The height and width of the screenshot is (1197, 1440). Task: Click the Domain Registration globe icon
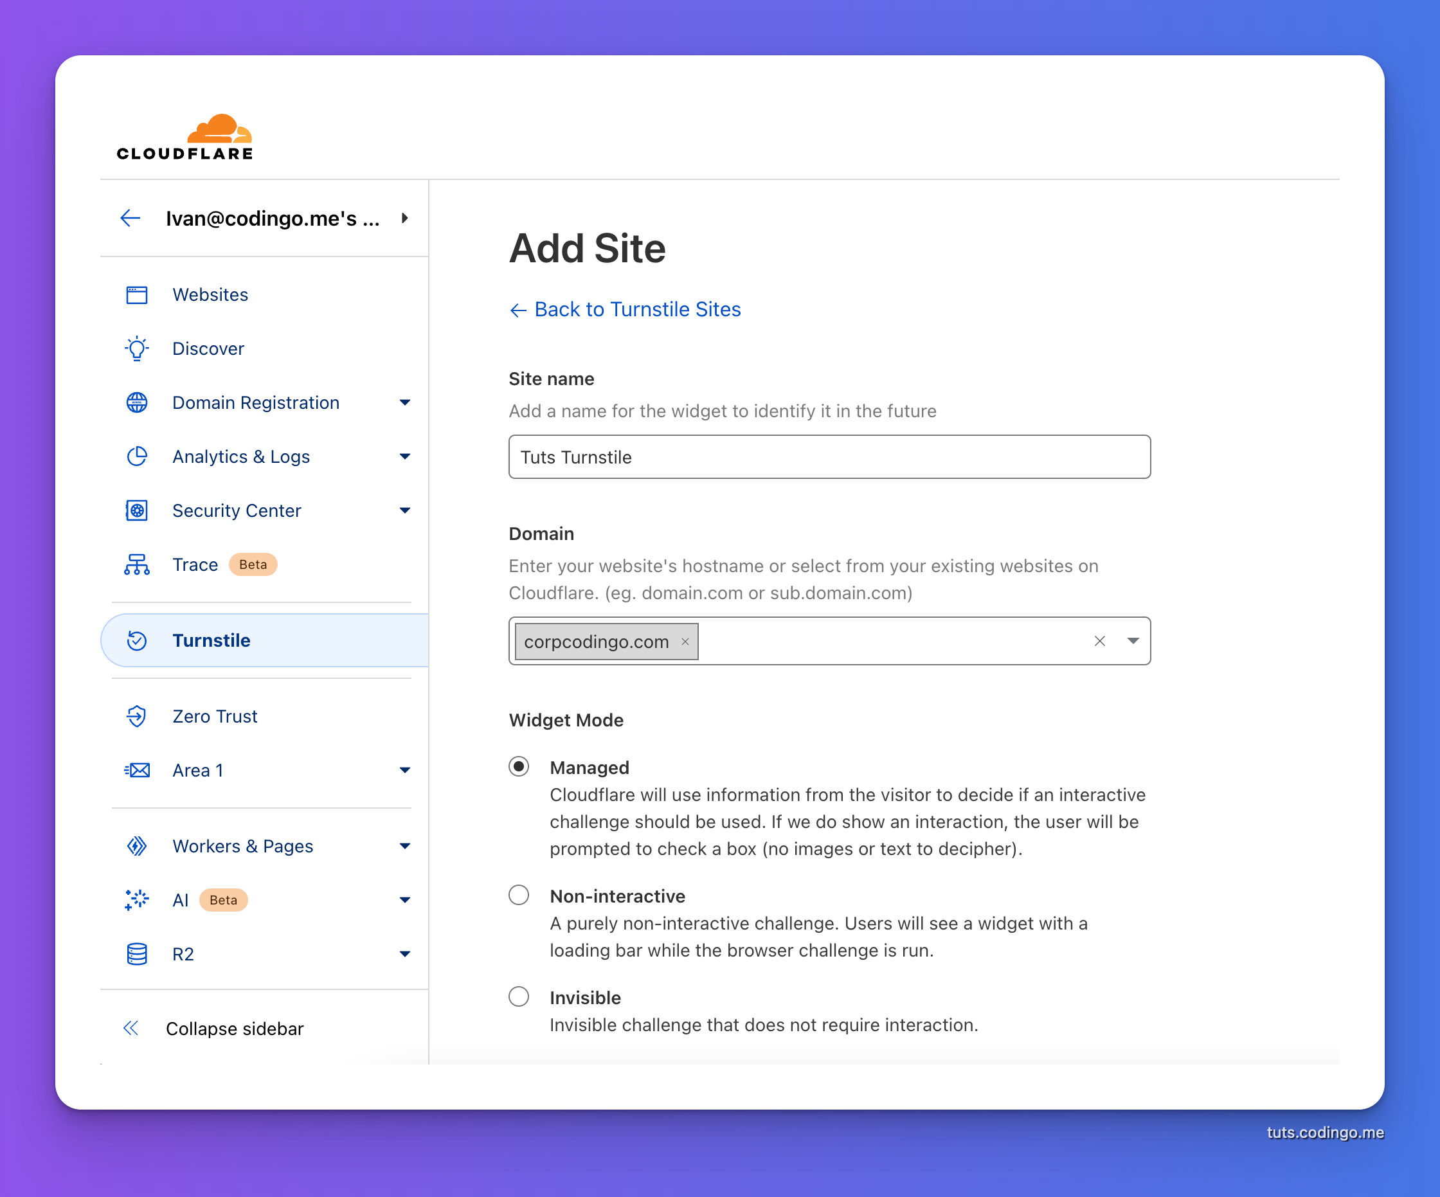(x=137, y=402)
